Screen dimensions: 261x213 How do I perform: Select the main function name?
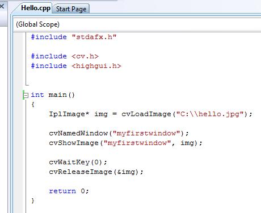click(57, 95)
